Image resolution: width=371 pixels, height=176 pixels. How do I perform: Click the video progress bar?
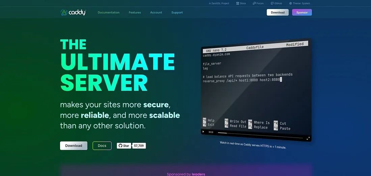click(260, 135)
